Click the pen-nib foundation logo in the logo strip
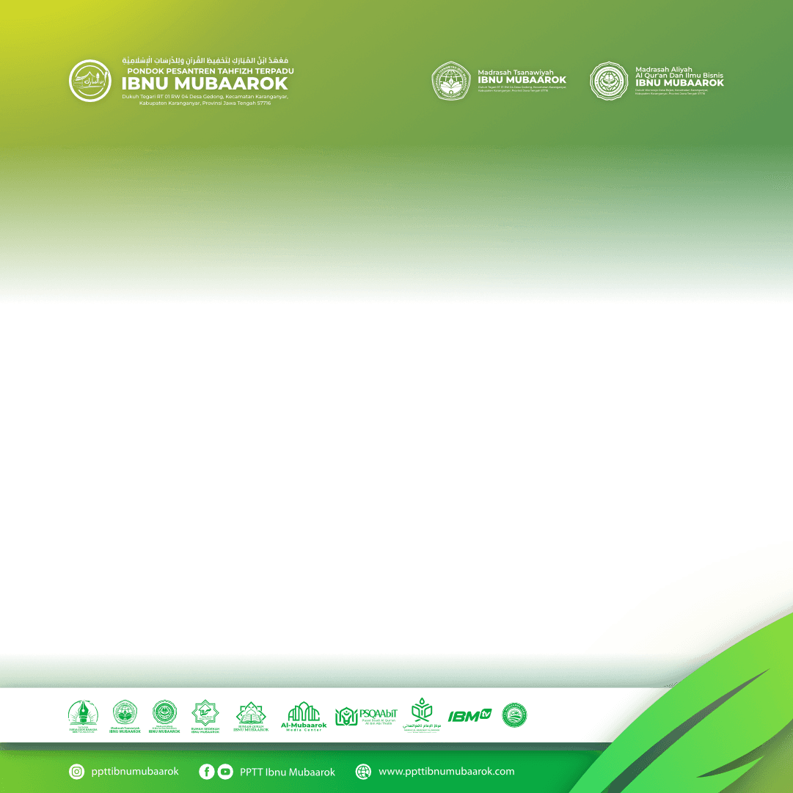This screenshot has height=793, width=793. [83, 716]
